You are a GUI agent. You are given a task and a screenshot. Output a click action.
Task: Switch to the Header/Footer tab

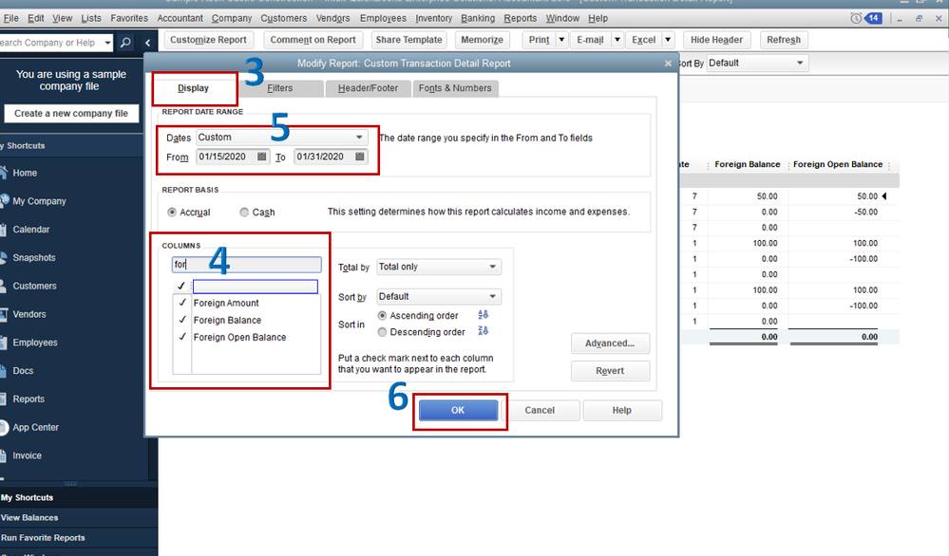tap(368, 88)
